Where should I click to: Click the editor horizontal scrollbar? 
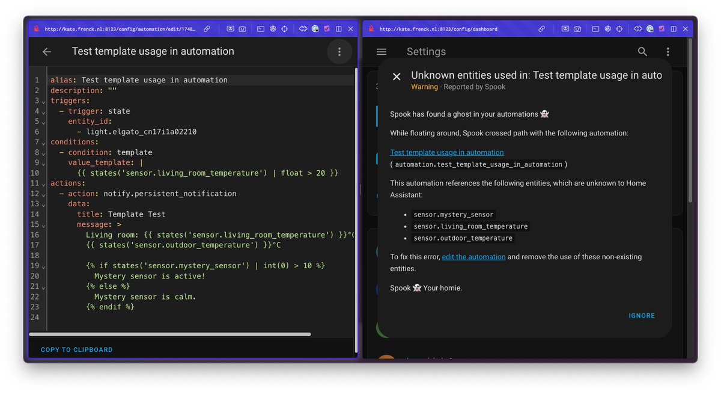[x=170, y=334]
